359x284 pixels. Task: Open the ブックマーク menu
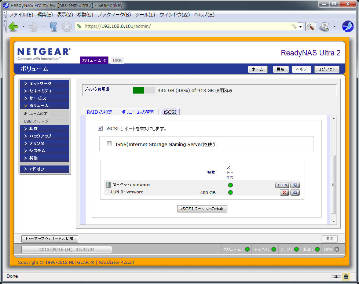pos(114,15)
